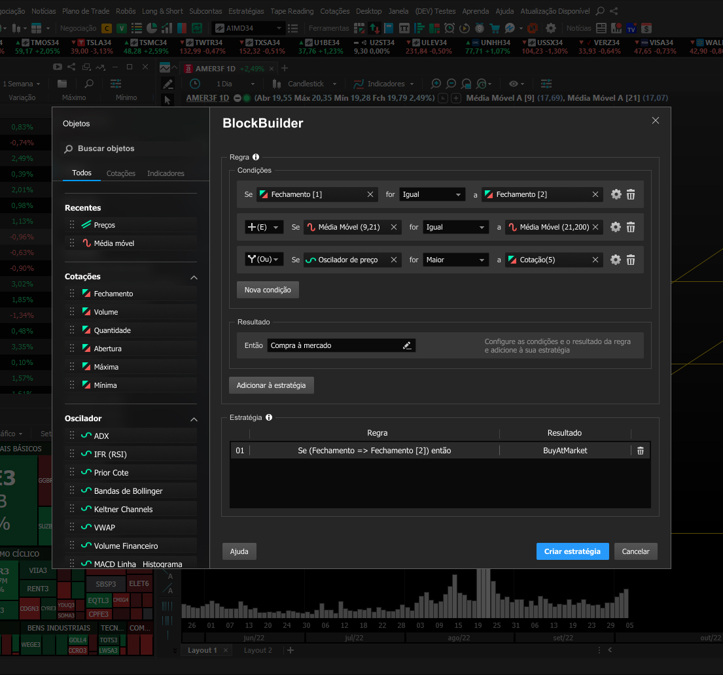
Task: Click the info icon next to Estratégia
Action: point(269,417)
